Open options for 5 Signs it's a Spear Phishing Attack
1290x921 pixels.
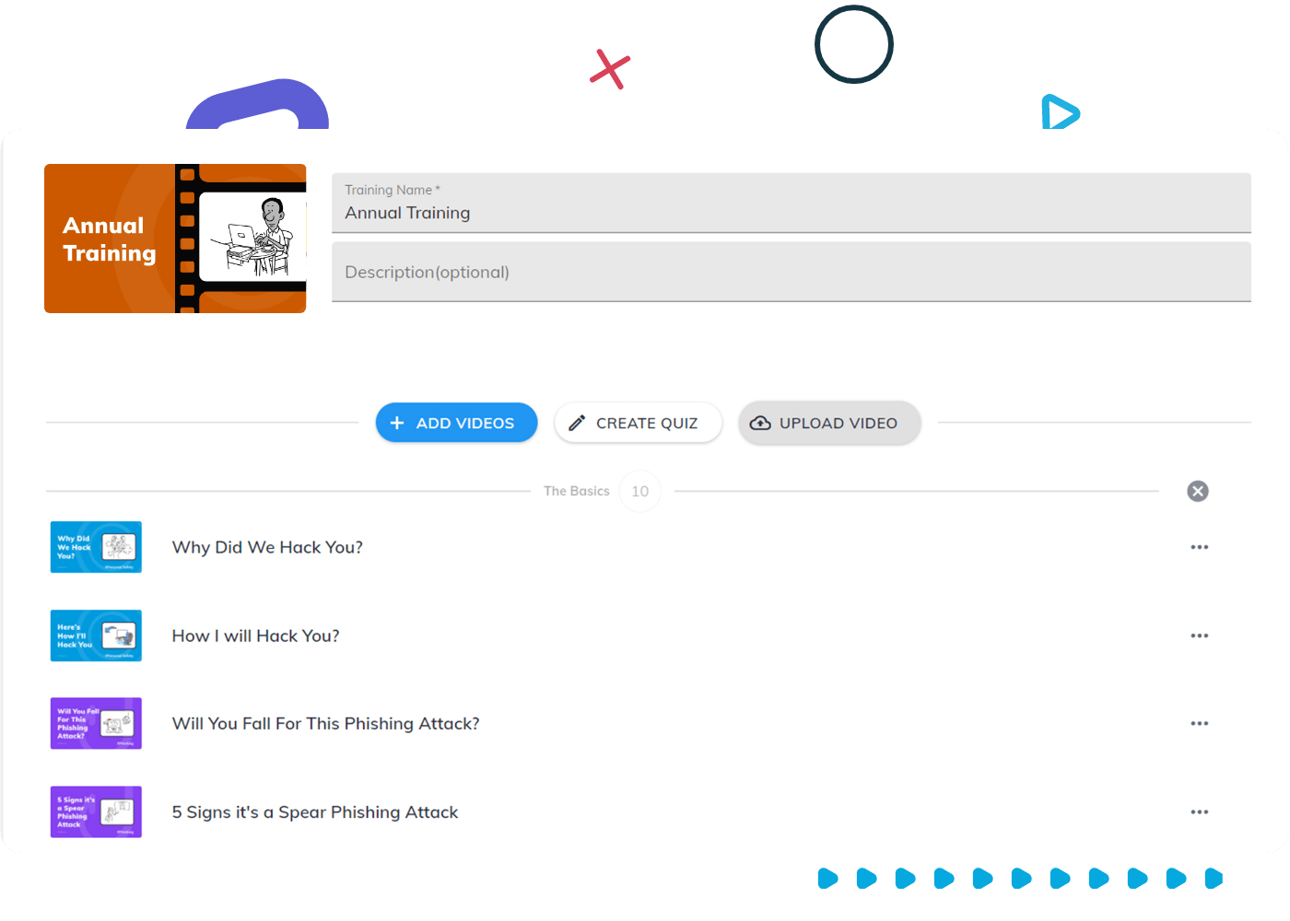coord(1199,812)
